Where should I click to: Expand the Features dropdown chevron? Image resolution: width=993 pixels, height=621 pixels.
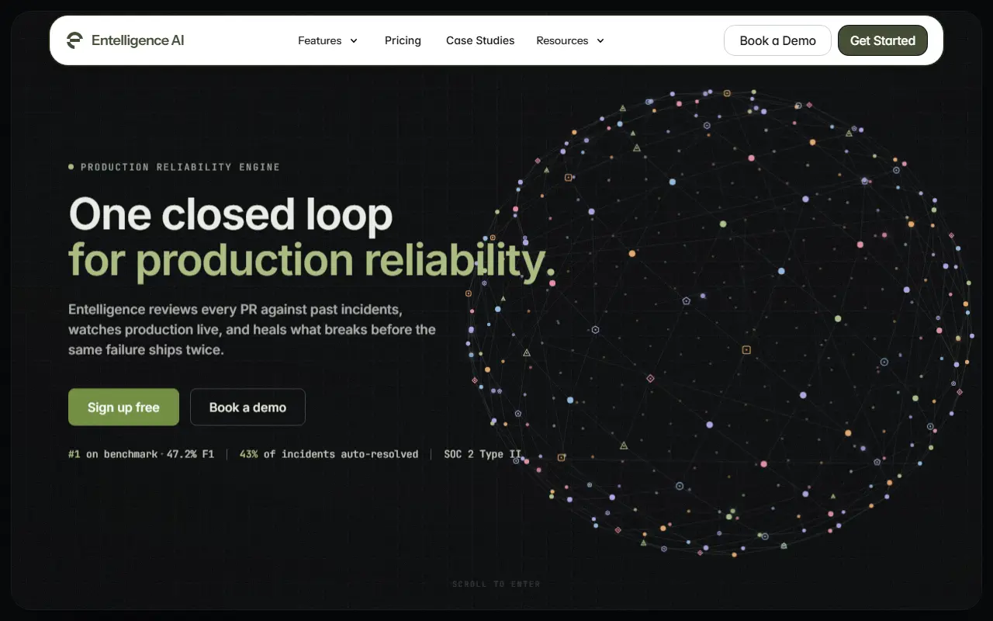coord(354,40)
